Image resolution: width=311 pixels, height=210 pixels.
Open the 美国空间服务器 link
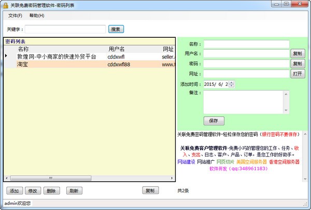click(x=252, y=162)
